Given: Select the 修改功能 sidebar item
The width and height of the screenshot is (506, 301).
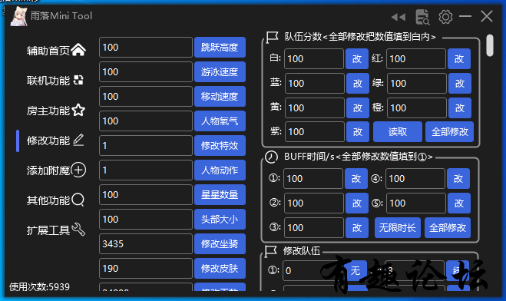Looking at the screenshot, I should 55,141.
